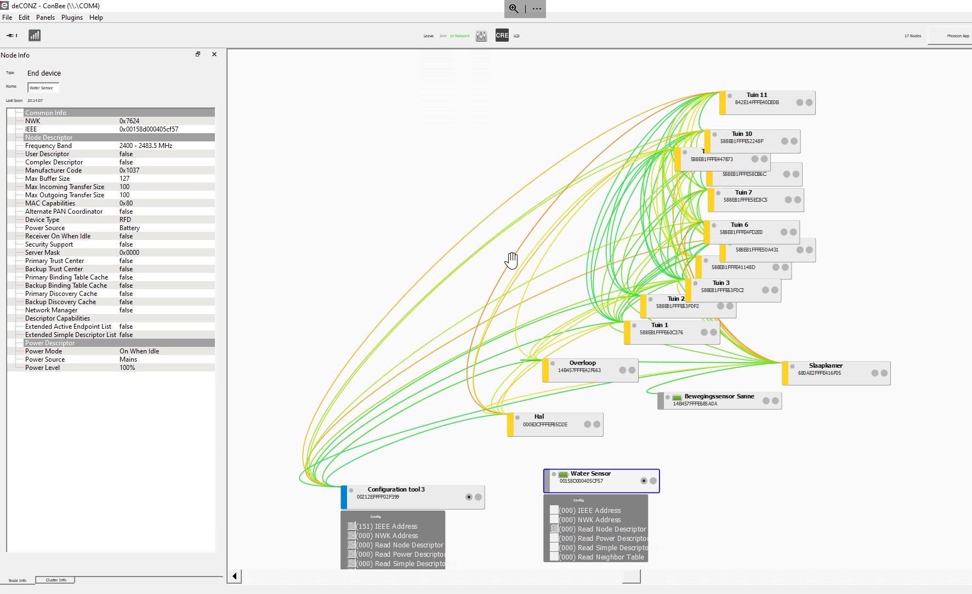Click the left scroll arrow below the graph
This screenshot has width=972, height=594.
coord(235,576)
